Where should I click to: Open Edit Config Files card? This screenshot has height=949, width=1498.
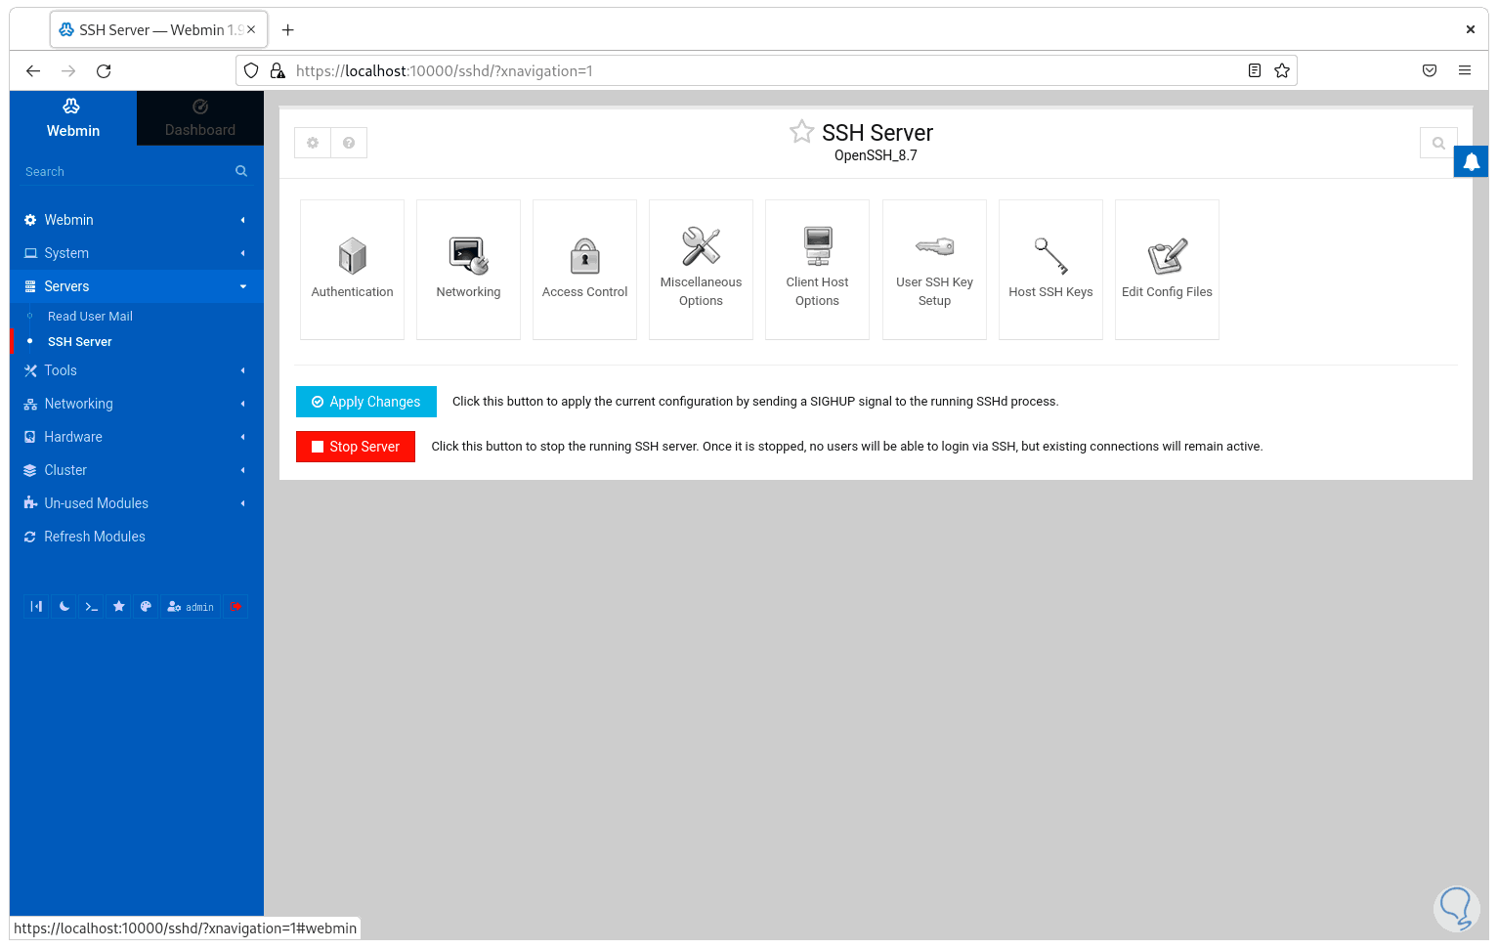[x=1167, y=270]
